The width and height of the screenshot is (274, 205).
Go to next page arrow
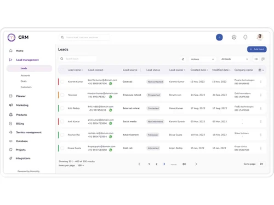coord(196,164)
